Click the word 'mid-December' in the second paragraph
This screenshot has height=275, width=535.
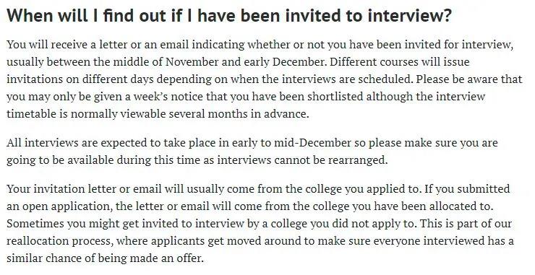pos(312,142)
